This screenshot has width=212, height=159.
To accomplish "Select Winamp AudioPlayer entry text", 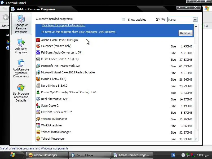I will coord(54,119).
